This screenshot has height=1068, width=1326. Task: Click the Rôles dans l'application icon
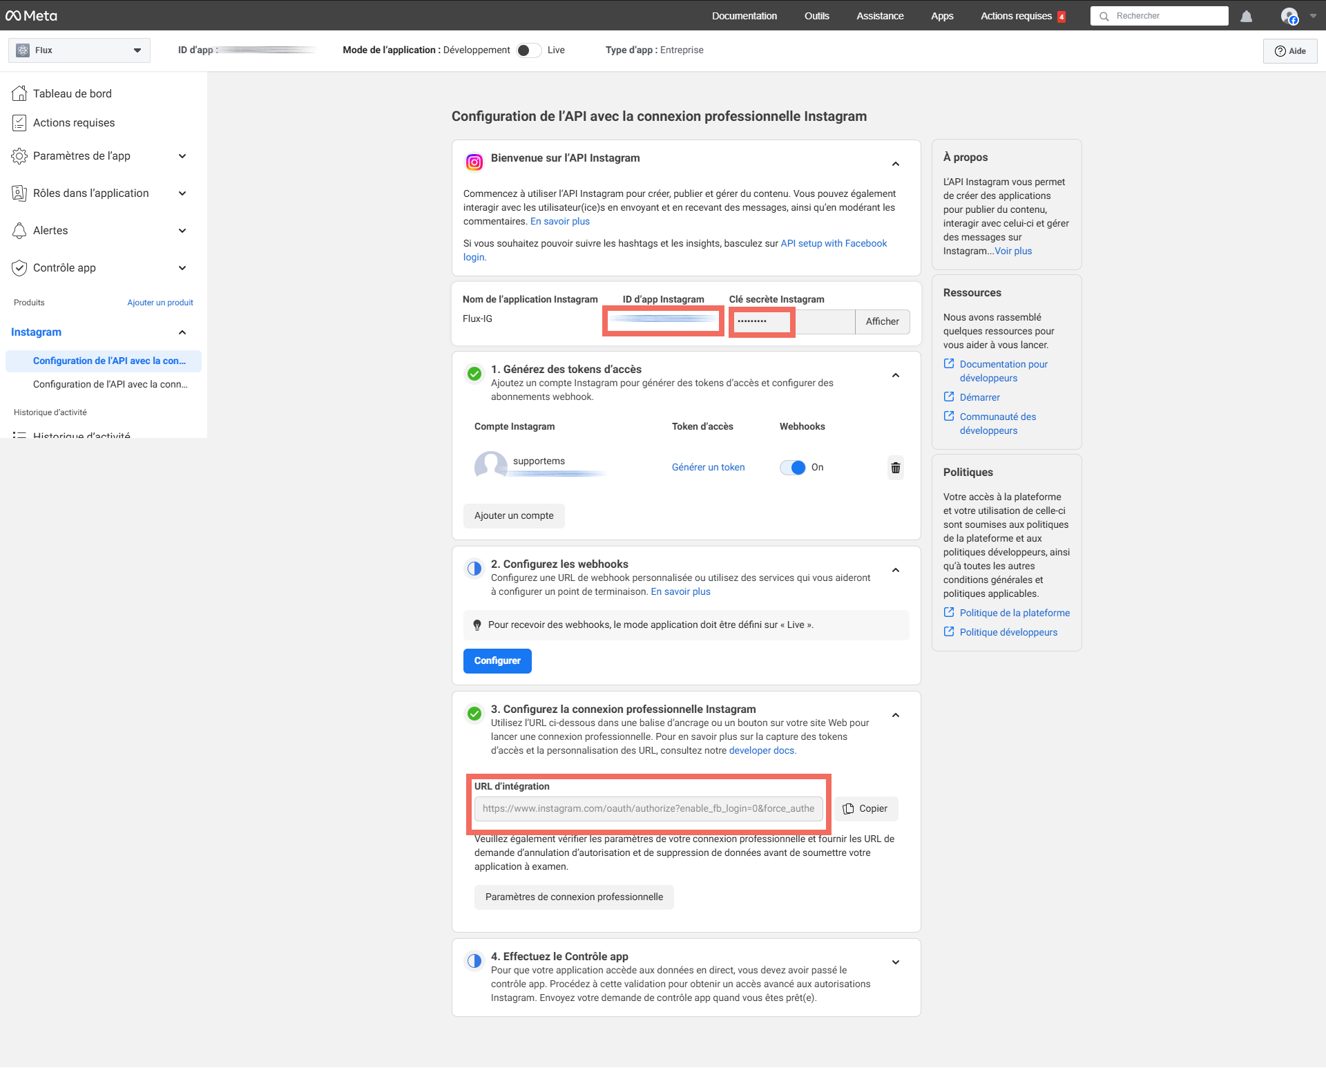[x=19, y=193]
